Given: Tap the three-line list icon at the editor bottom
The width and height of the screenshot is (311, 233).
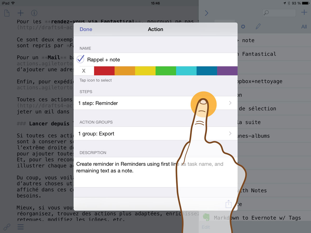Looking at the screenshot, I should pyautogui.click(x=20, y=227).
